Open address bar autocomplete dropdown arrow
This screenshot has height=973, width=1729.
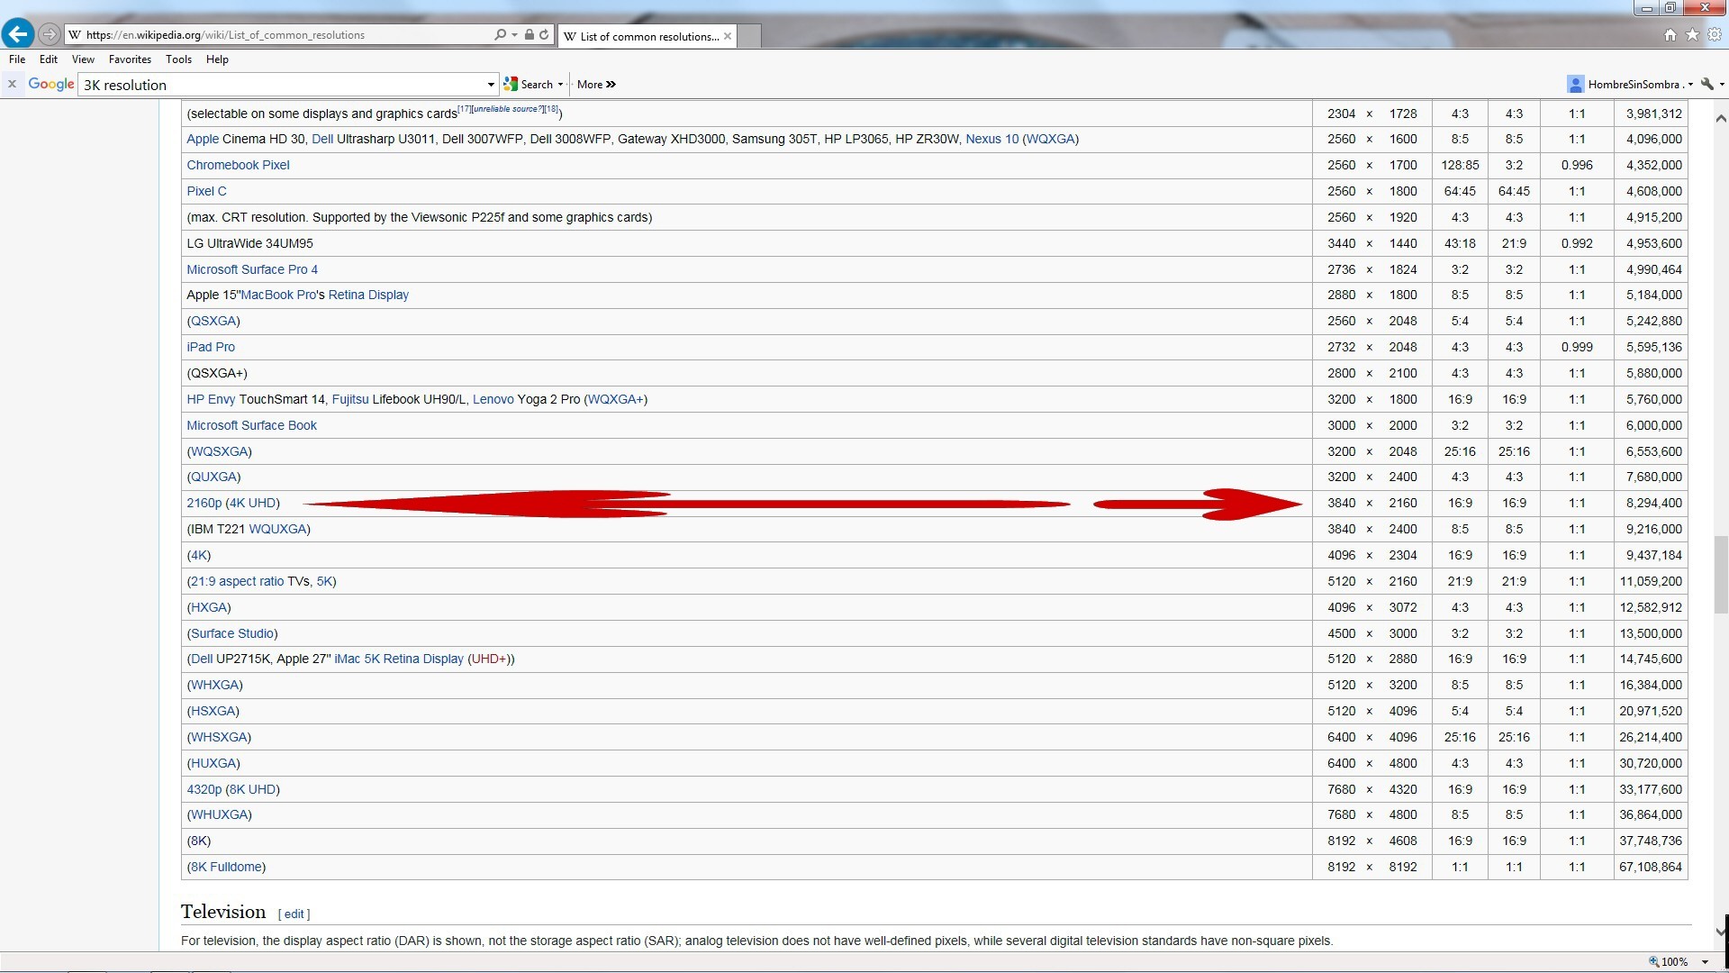coord(514,35)
